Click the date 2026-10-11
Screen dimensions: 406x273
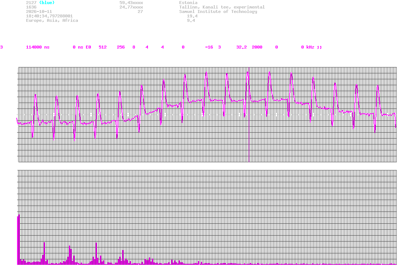point(39,11)
